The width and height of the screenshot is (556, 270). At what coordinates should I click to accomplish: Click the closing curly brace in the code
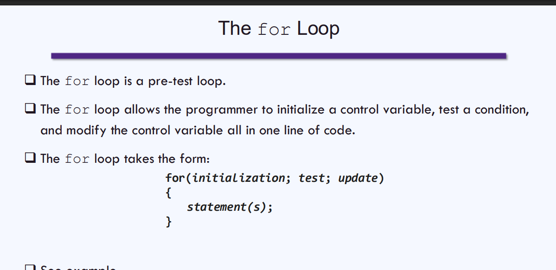pos(169,222)
